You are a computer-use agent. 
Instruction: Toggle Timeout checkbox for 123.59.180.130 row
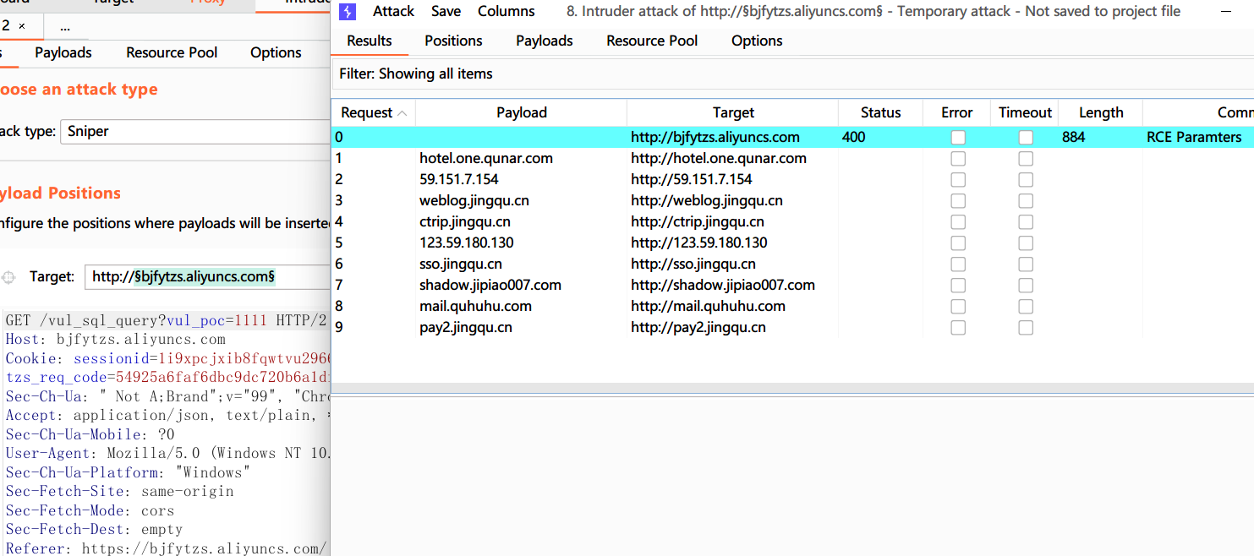pyautogui.click(x=1026, y=243)
